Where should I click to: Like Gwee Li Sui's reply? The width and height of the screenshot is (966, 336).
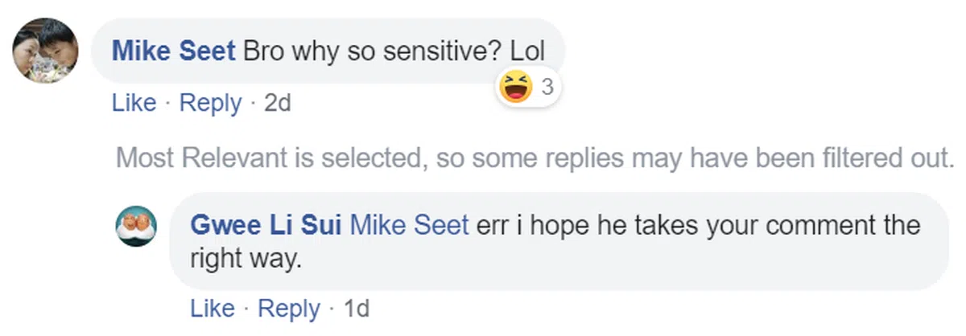click(x=213, y=309)
